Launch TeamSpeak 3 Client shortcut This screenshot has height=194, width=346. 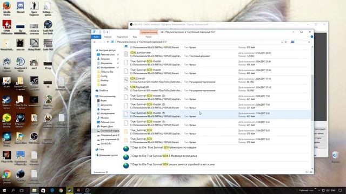21,64
